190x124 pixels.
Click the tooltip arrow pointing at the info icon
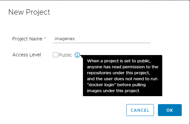(x=82, y=57)
